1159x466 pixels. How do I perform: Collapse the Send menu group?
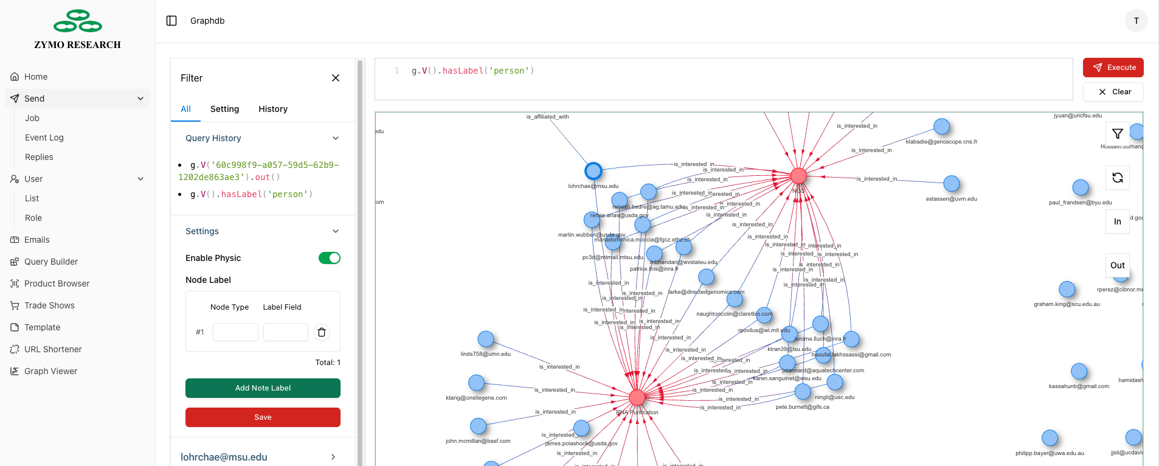pos(140,99)
